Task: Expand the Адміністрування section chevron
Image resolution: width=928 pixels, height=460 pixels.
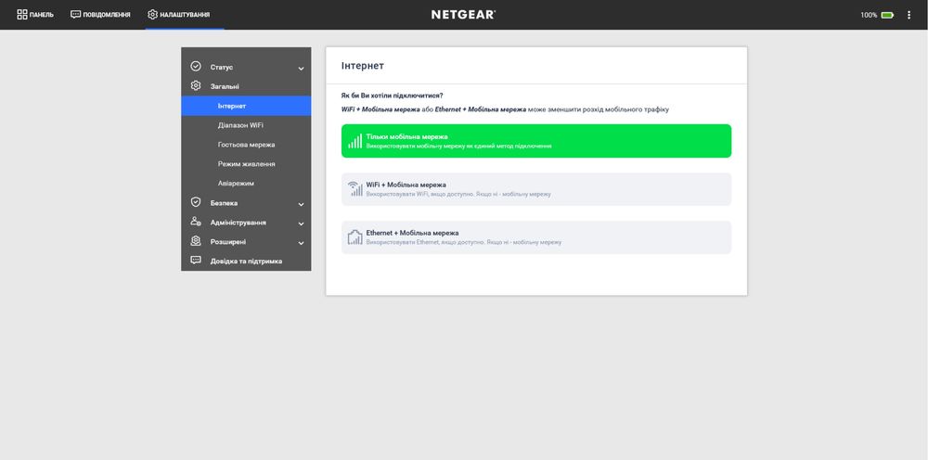Action: pos(301,224)
